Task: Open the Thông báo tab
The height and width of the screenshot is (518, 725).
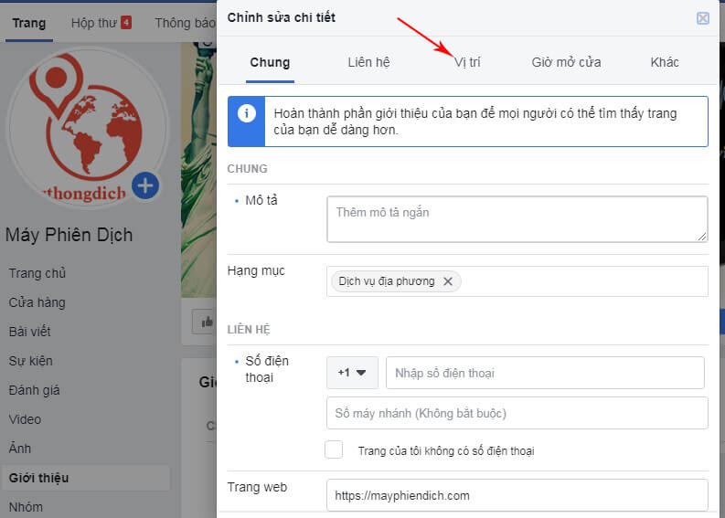Action: tap(185, 23)
